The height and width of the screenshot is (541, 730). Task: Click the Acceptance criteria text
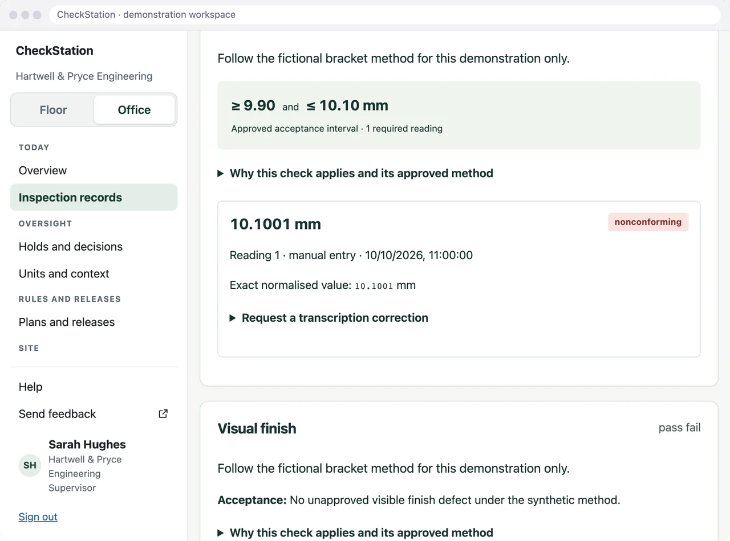(419, 501)
